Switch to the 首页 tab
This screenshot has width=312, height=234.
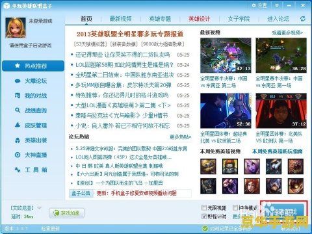[x=86, y=19]
